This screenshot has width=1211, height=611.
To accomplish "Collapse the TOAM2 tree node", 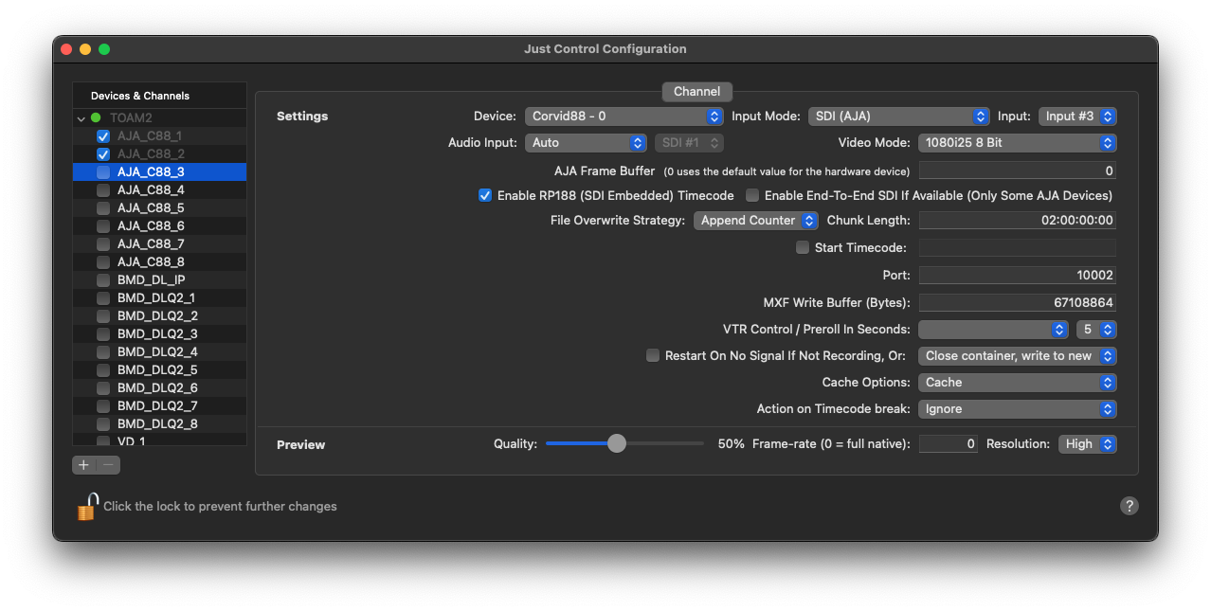I will coord(81,118).
